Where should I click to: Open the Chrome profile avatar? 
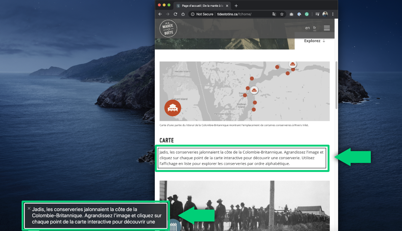pyautogui.click(x=325, y=14)
